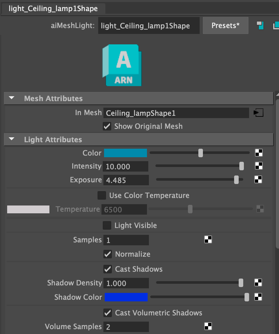
Task: Click the map icon for Shadow Density
Action: pyautogui.click(x=258, y=283)
